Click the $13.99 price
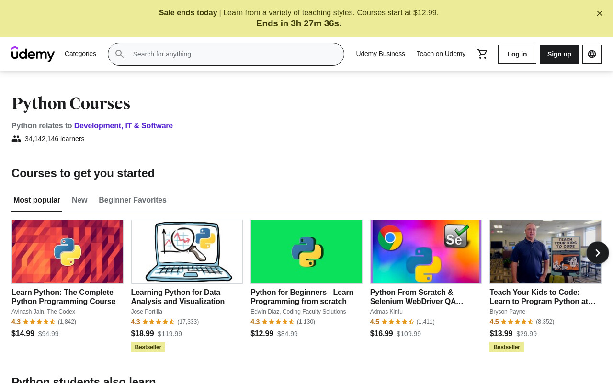 (501, 334)
